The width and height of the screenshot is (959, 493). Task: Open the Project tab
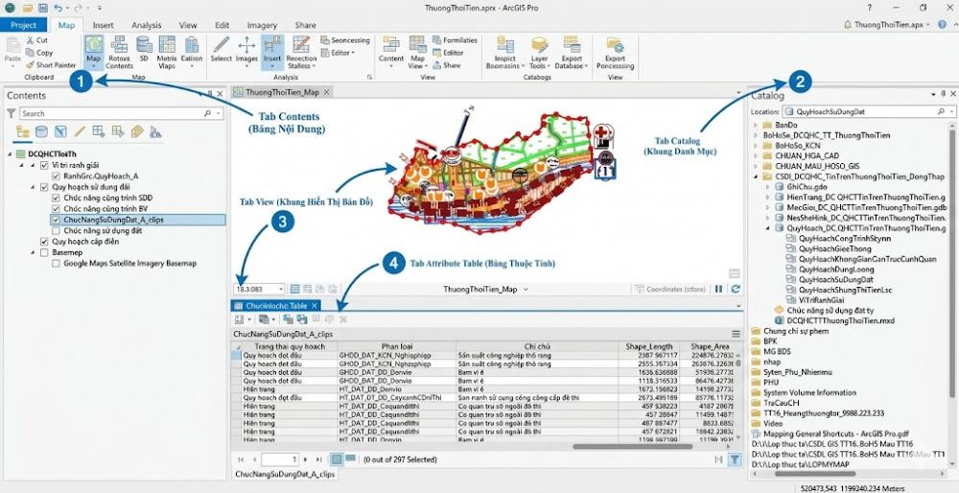coord(24,25)
